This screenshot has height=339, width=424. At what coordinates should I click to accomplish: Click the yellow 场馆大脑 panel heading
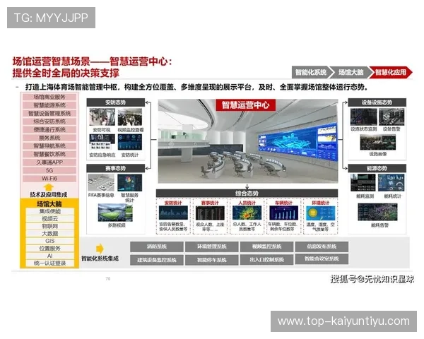click(49, 203)
